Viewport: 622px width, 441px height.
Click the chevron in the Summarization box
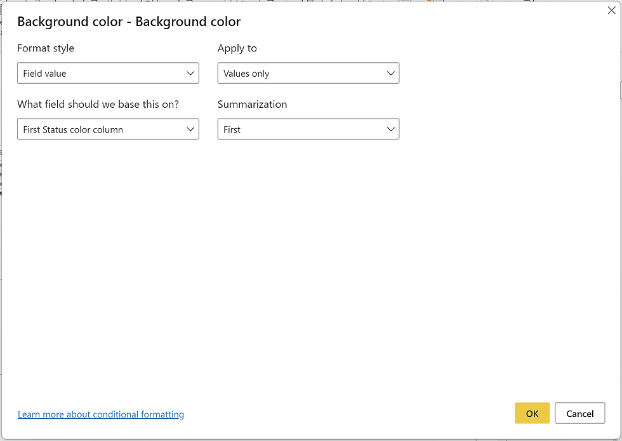pyautogui.click(x=391, y=129)
